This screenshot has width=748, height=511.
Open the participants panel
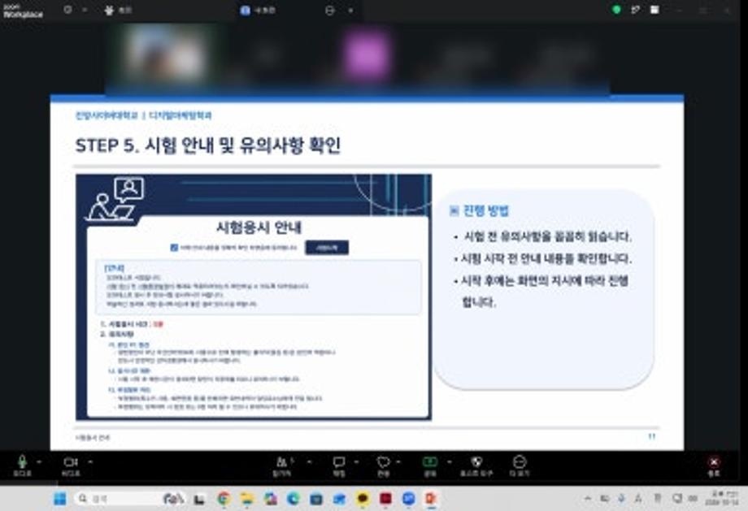(283, 466)
